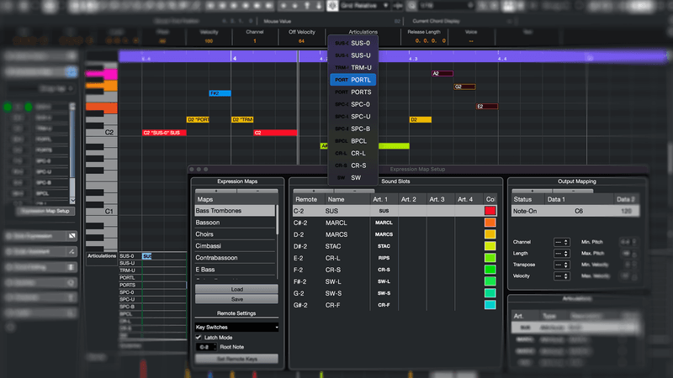
Task: Select Choirs in the Maps list
Action: (x=235, y=234)
